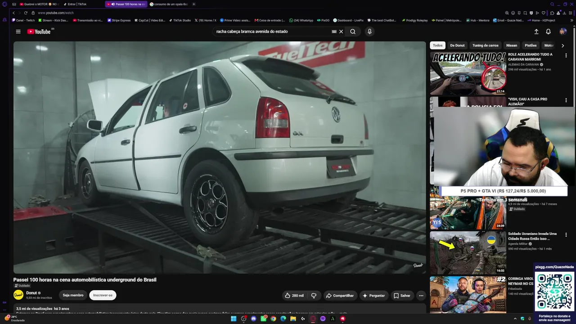Select the 'Todos' filter chip
576x324 pixels.
(437, 45)
